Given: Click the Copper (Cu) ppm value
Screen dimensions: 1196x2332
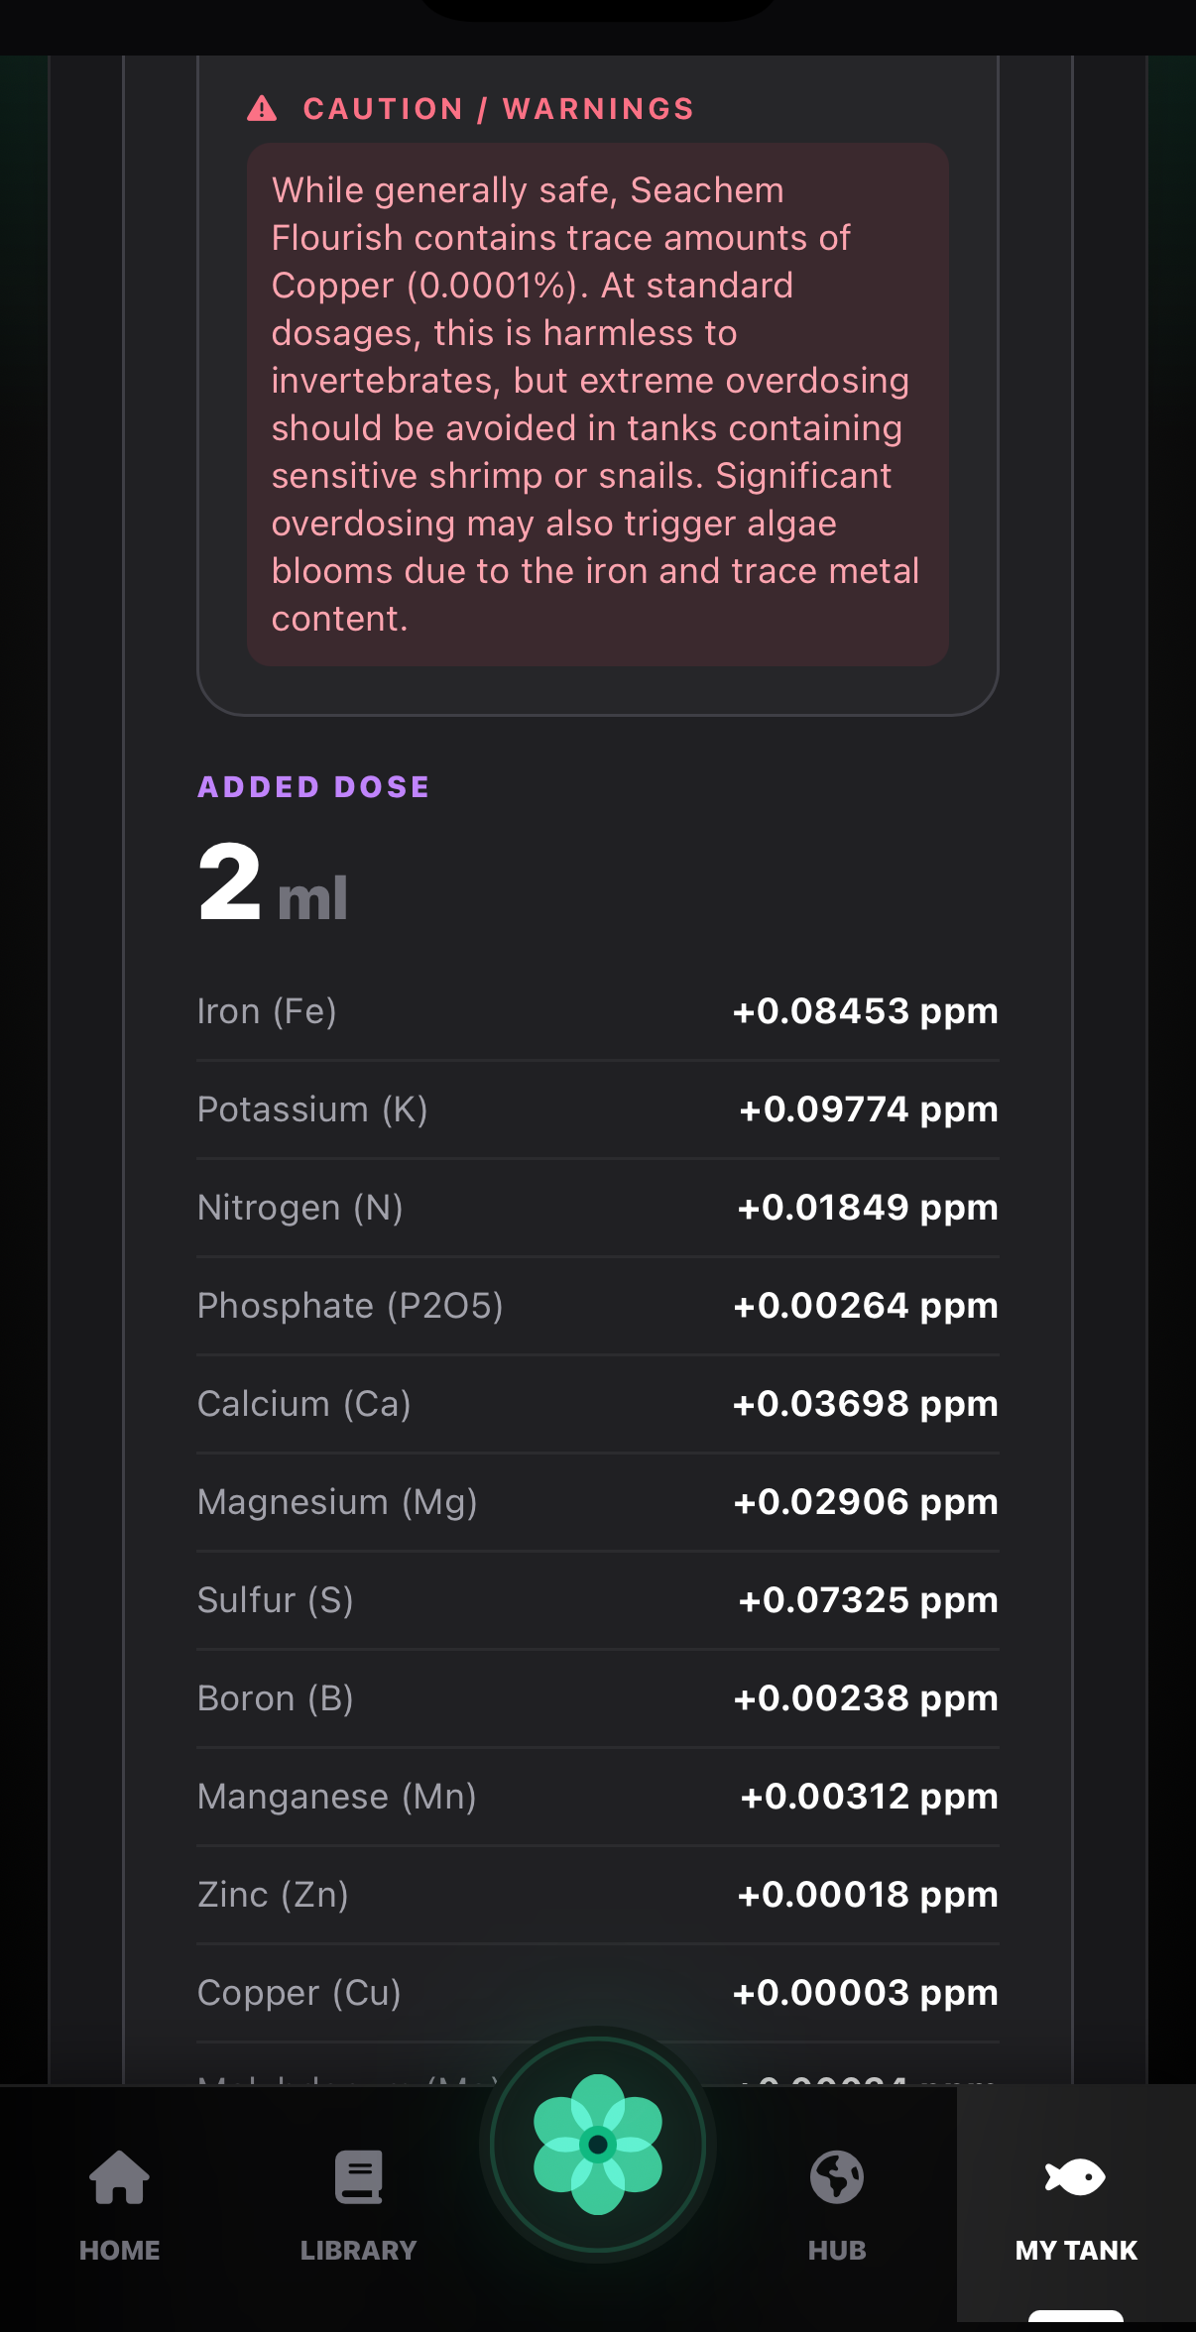Looking at the screenshot, I should [865, 1993].
